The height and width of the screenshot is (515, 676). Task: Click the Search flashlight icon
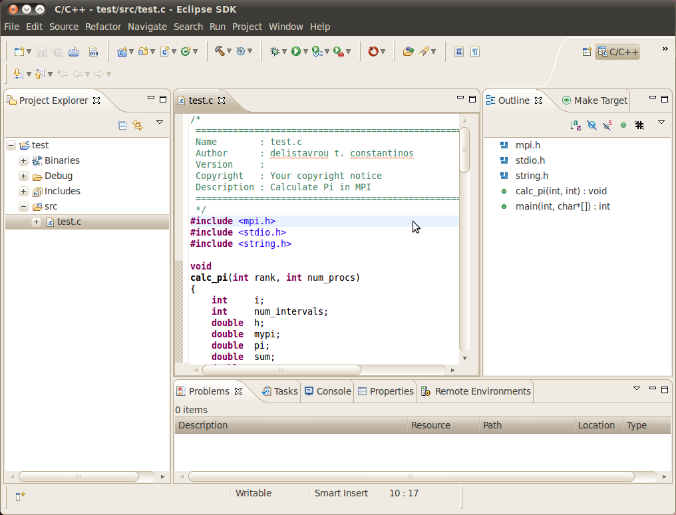424,52
